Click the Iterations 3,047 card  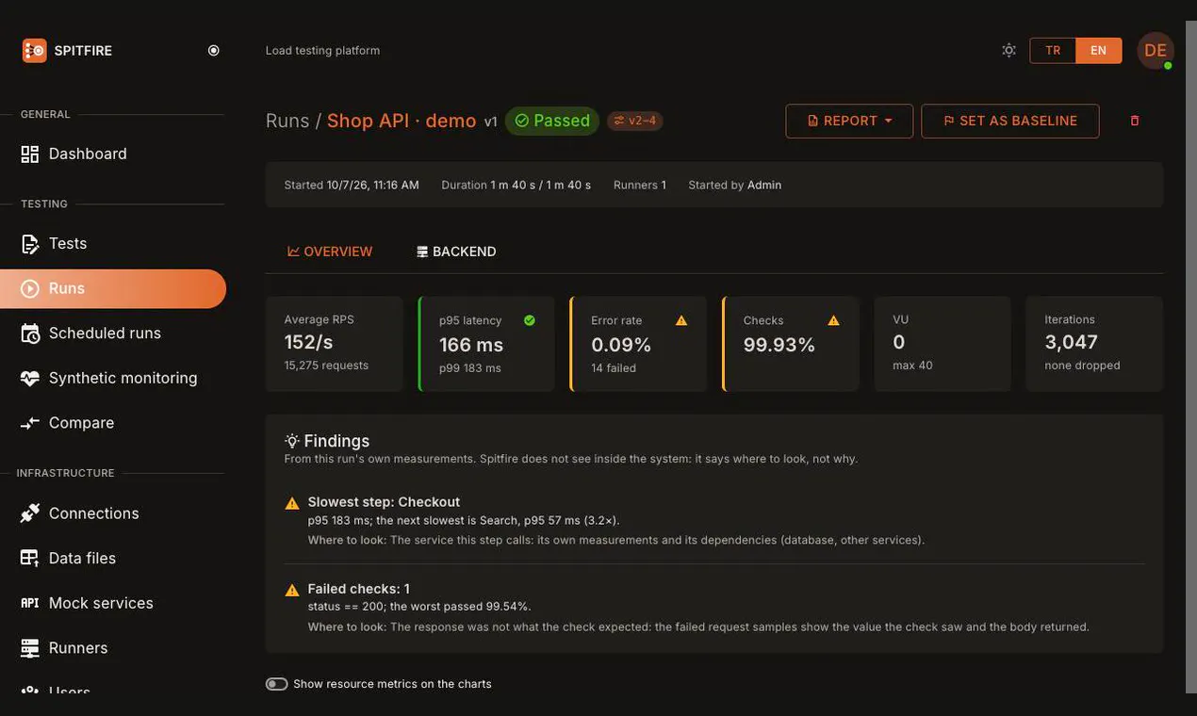[x=1094, y=344]
